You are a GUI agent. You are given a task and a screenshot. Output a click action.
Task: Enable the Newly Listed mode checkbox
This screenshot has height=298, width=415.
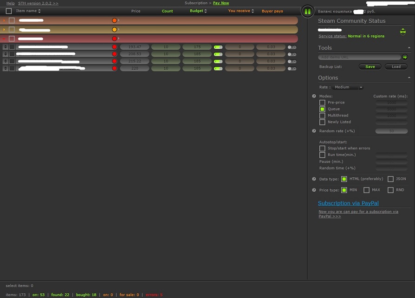(x=322, y=122)
